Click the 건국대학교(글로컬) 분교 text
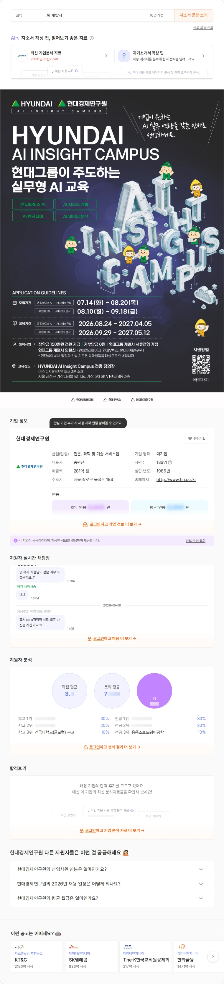The width and height of the screenshot is (224, 984). pyautogui.click(x=55, y=732)
